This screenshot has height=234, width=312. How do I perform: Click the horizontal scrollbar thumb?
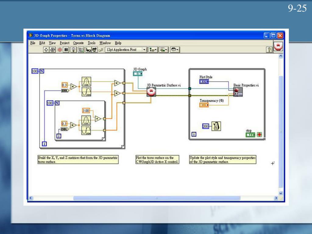point(157,198)
